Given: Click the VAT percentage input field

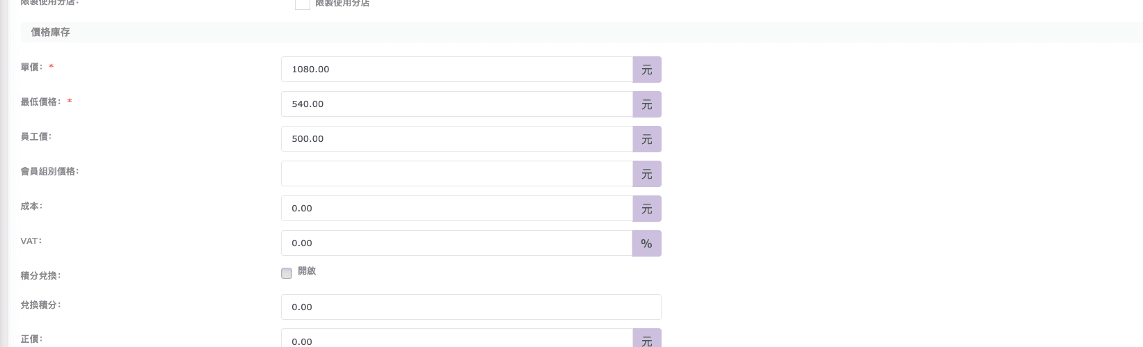Looking at the screenshot, I should coord(456,243).
